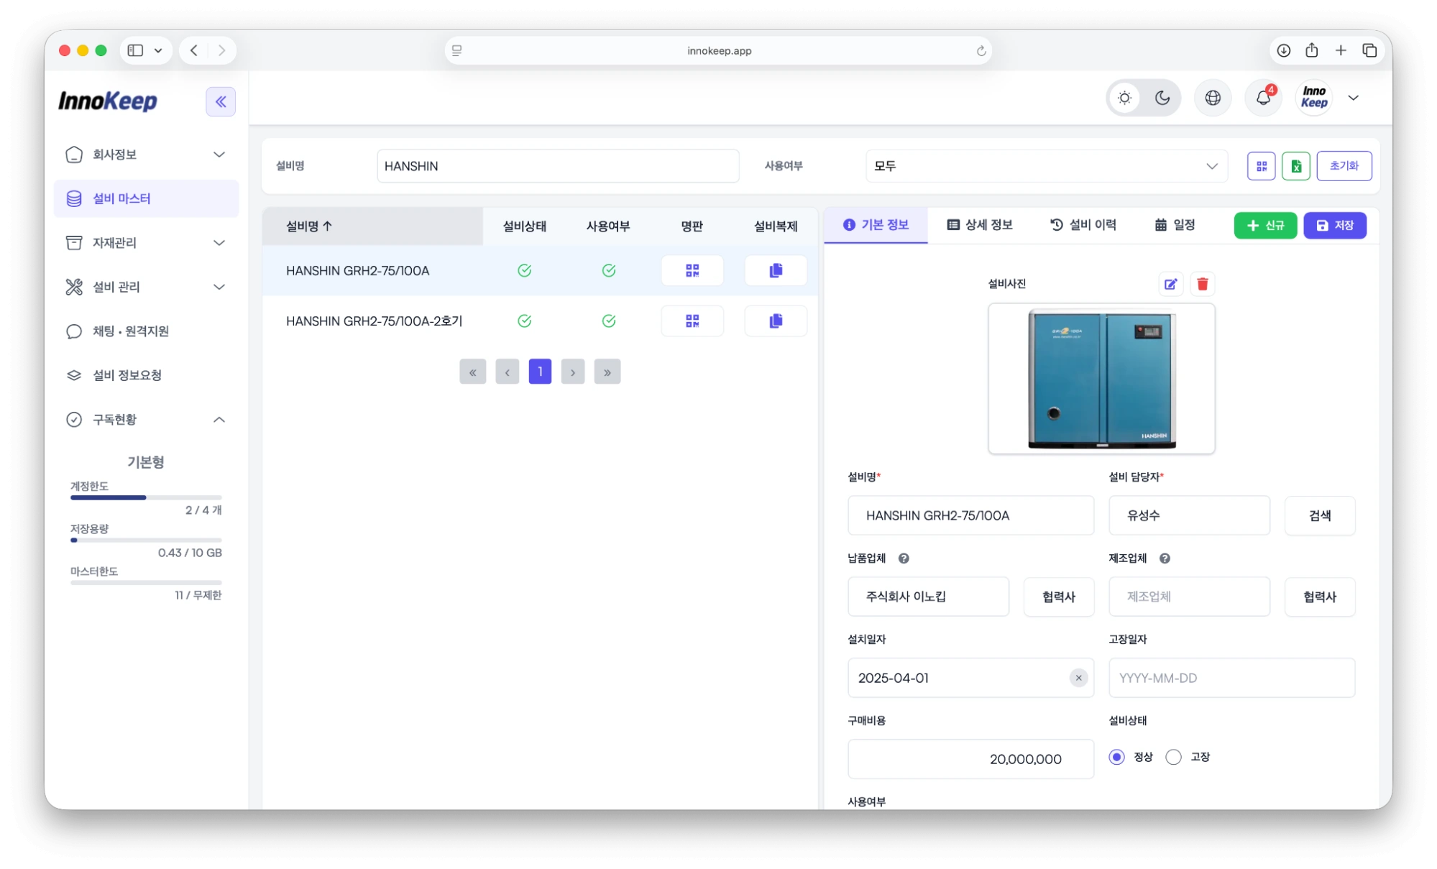1437x869 pixels.
Task: Select row HANSHIN GRH2-75/100A
Action: click(x=540, y=270)
